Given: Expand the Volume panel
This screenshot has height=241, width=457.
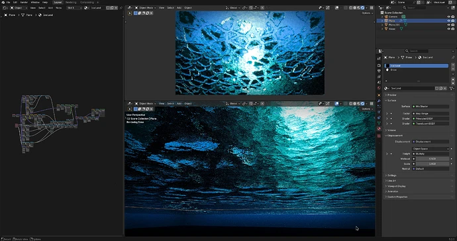Looking at the screenshot, I should (419, 130).
